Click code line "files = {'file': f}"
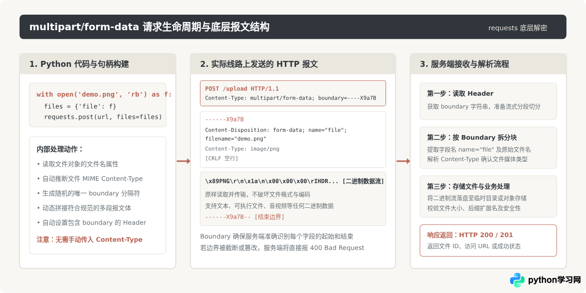586x293 pixels. pos(80,106)
